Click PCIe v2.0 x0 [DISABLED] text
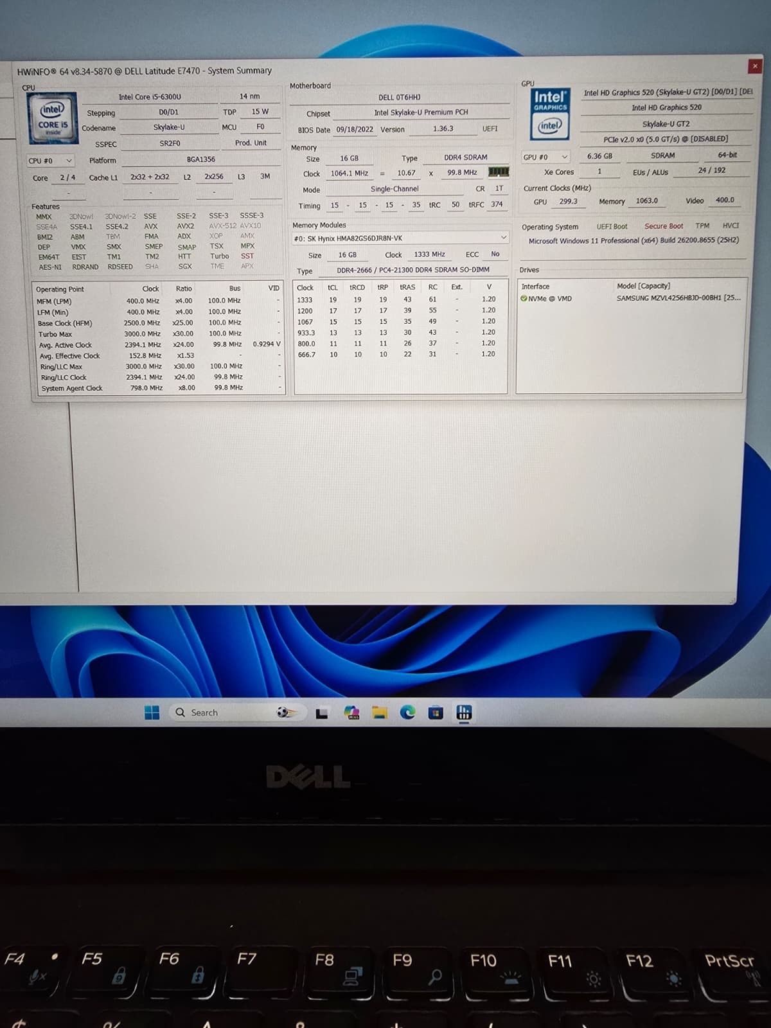The width and height of the screenshot is (771, 1028). [666, 139]
